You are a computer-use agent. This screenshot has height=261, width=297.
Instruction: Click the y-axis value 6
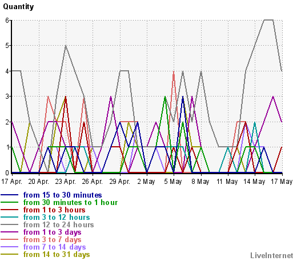pyautogui.click(x=7, y=20)
